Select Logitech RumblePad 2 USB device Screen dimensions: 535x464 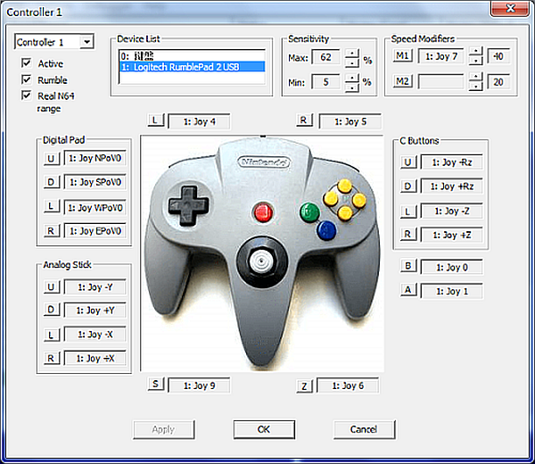coord(192,67)
